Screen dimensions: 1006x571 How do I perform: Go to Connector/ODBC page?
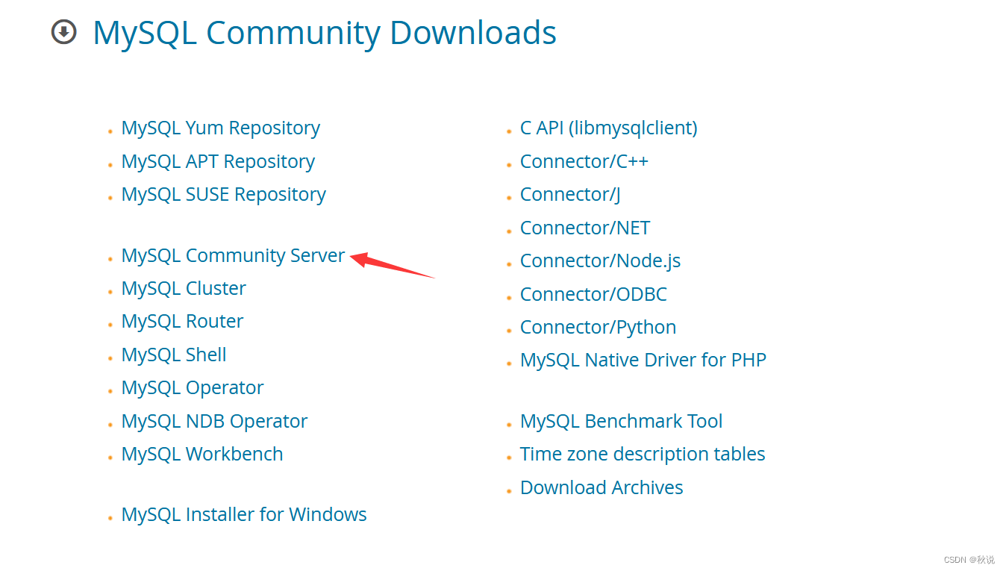593,294
